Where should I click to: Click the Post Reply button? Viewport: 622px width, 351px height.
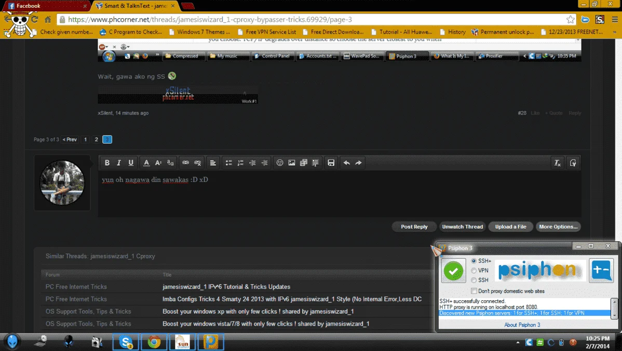pyautogui.click(x=414, y=227)
